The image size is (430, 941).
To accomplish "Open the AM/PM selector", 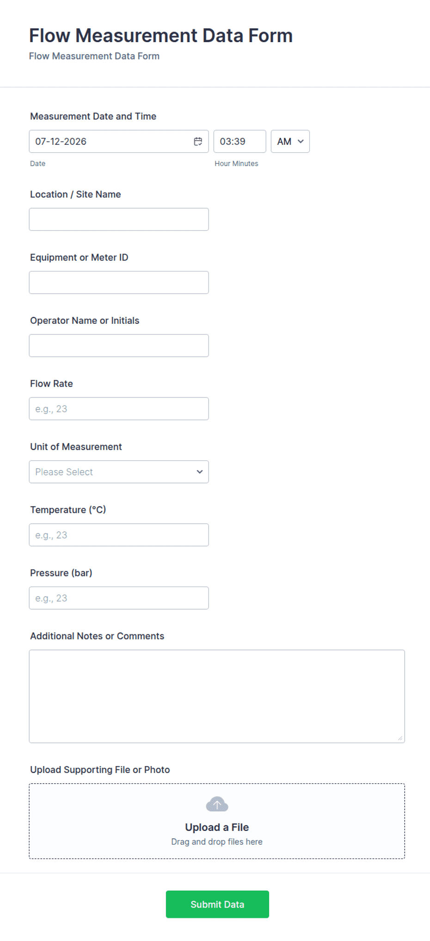I will 290,142.
